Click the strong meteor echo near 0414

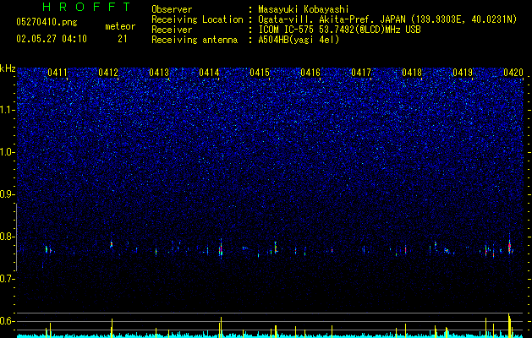click(221, 249)
